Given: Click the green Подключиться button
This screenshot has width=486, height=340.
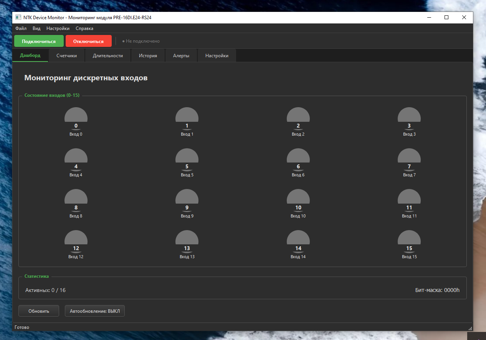Looking at the screenshot, I should point(39,41).
